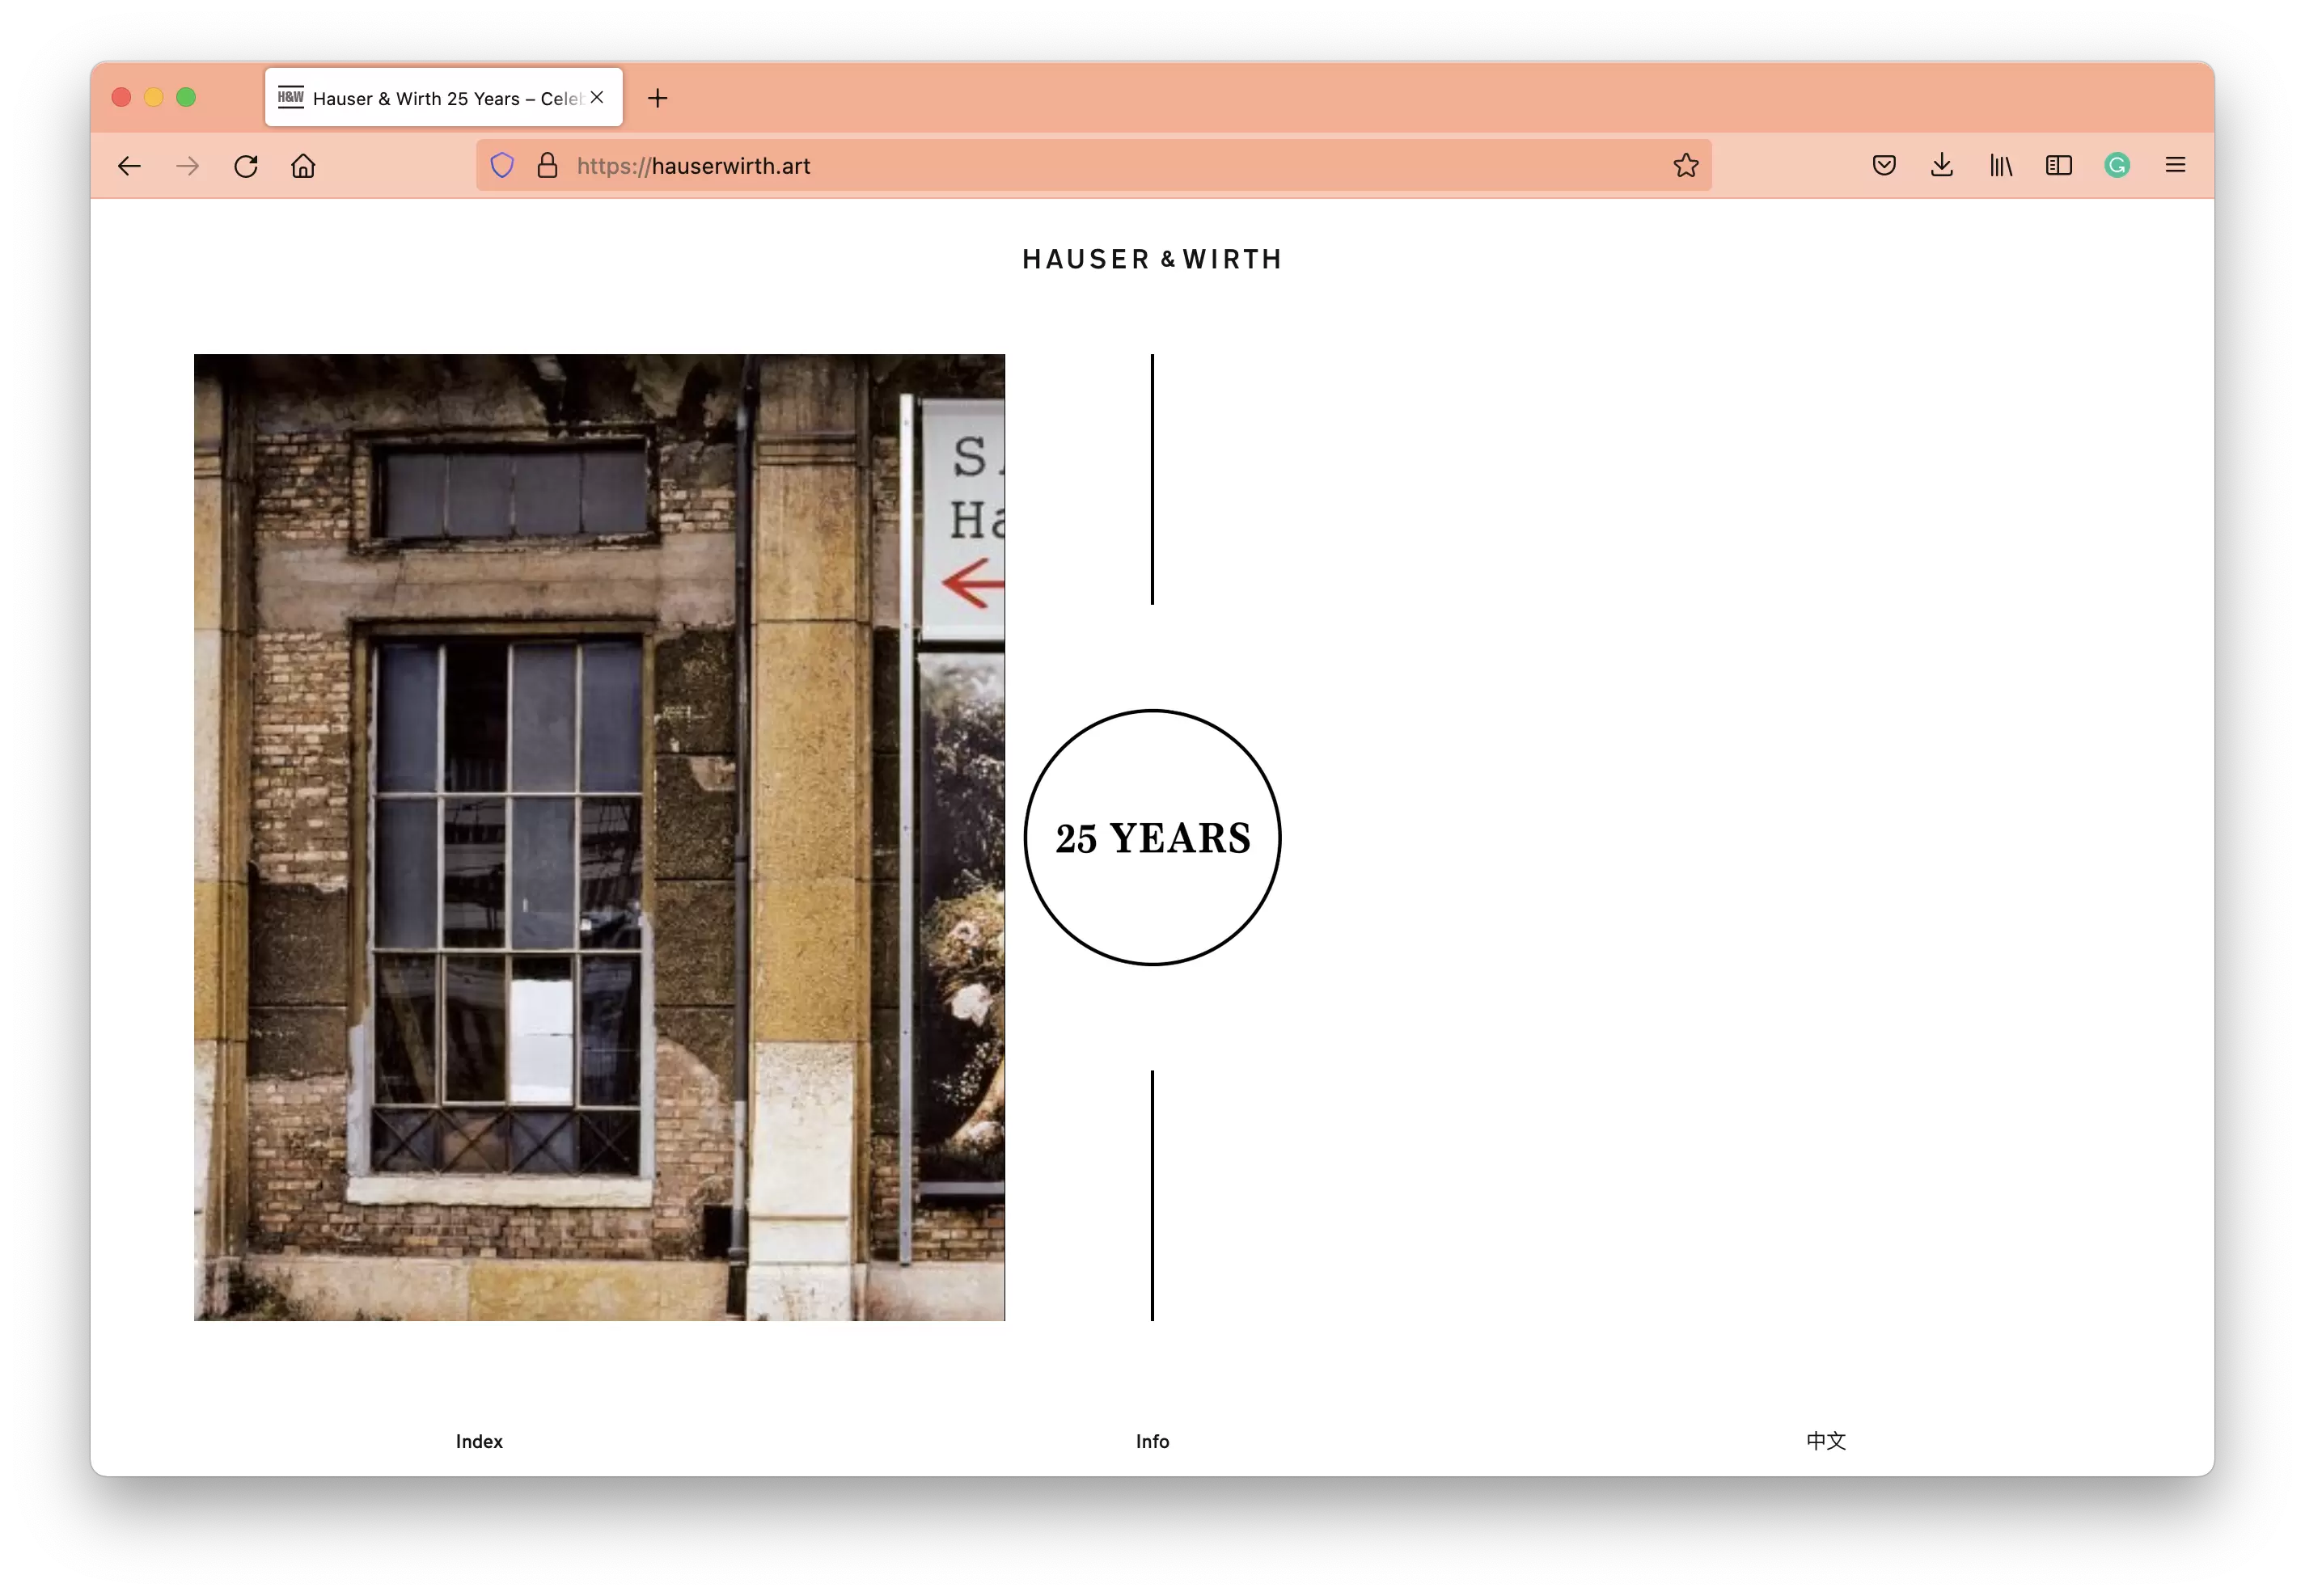Open the Firefox hamburger menu
The width and height of the screenshot is (2305, 1596).
pos(2175,165)
